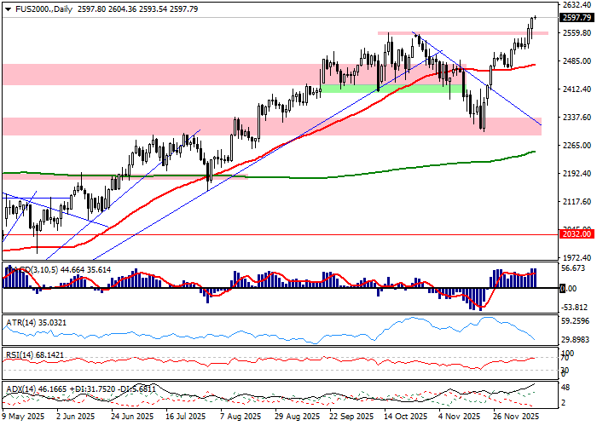Image resolution: width=597 pixels, height=426 pixels.
Task: Click the 2032.00 horizontal level label
Action: (x=577, y=233)
